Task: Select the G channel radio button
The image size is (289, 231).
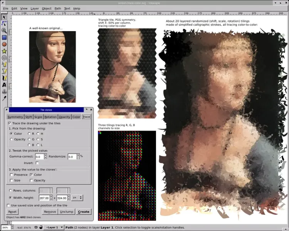Action: point(29,139)
